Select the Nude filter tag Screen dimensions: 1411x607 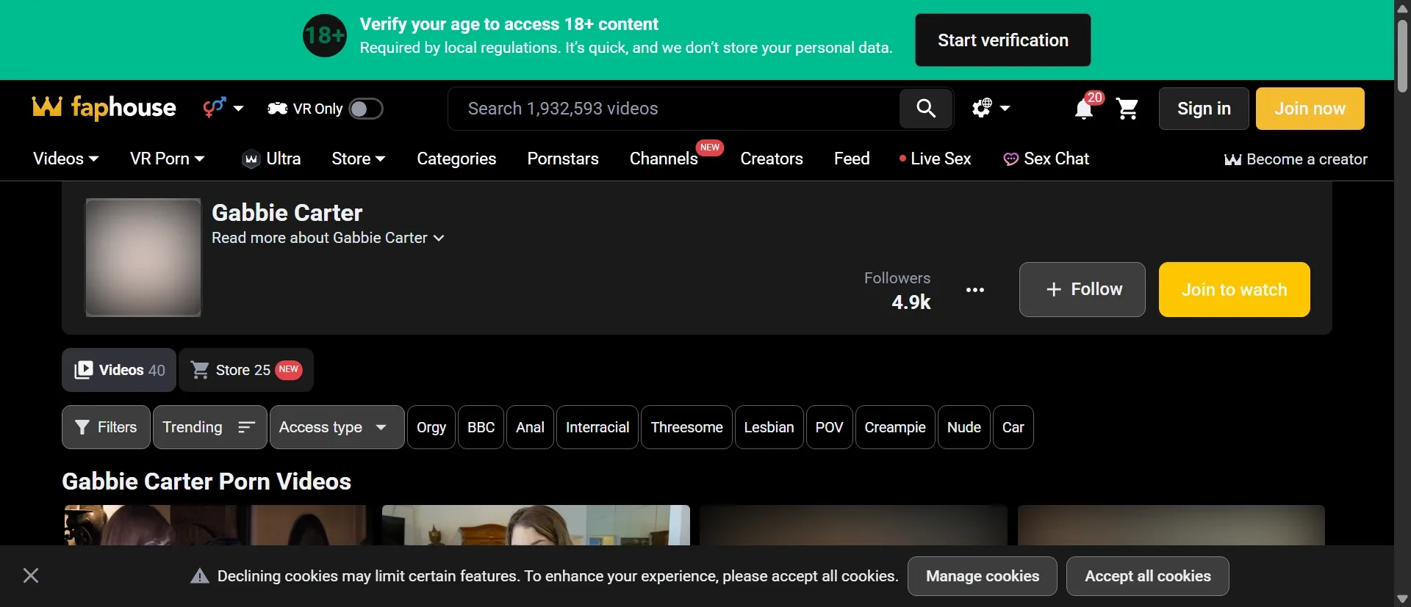click(x=964, y=427)
